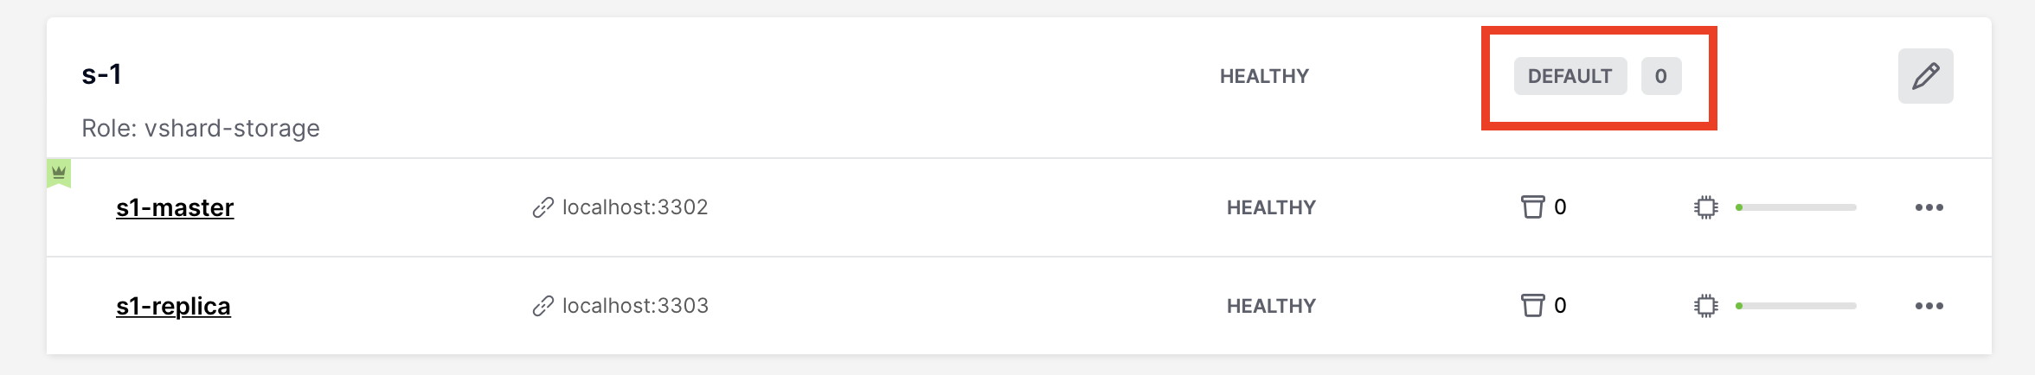Click the link icon beside localhost:3303
2035x375 pixels.
tap(542, 306)
